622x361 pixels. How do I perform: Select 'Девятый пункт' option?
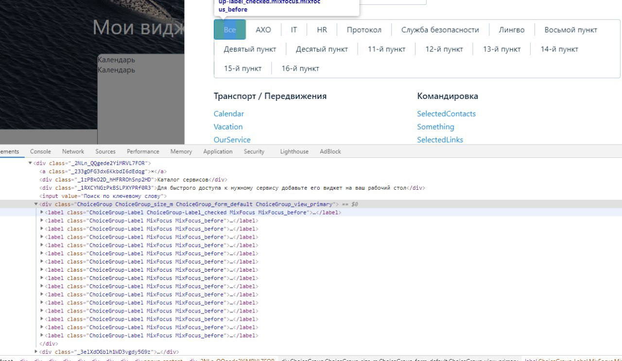coord(250,49)
